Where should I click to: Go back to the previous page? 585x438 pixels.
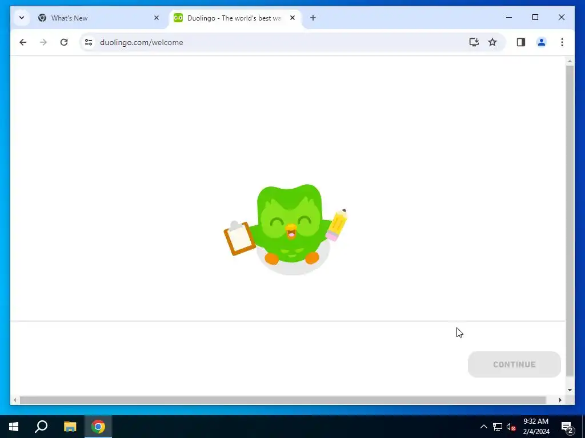click(23, 42)
